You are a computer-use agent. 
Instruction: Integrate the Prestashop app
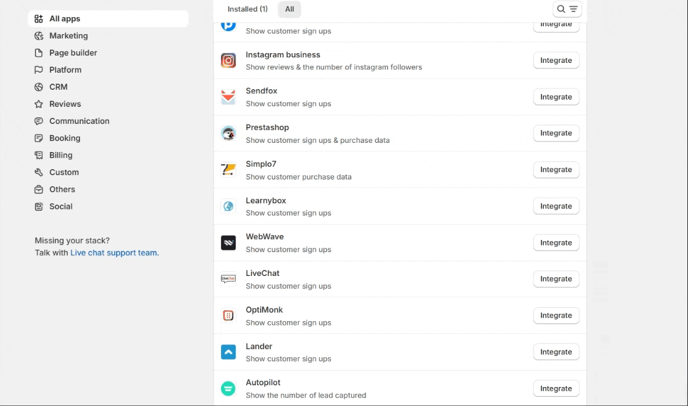[x=556, y=133]
